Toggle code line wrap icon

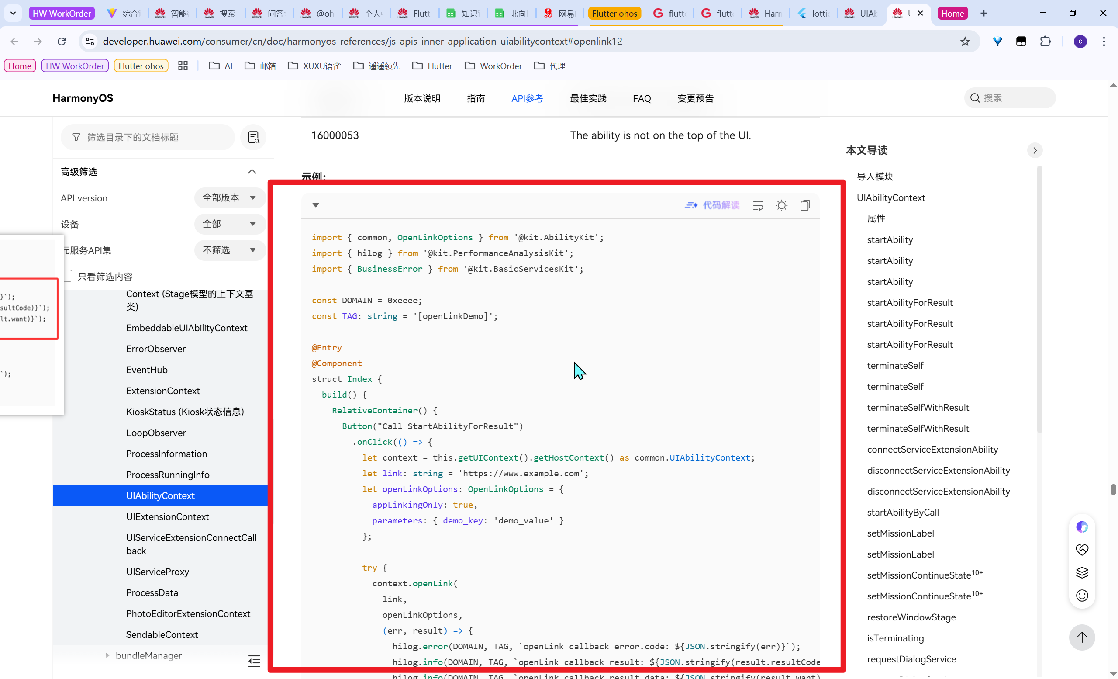click(x=758, y=206)
